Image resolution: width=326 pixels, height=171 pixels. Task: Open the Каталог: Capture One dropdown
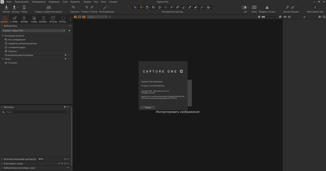(34, 31)
